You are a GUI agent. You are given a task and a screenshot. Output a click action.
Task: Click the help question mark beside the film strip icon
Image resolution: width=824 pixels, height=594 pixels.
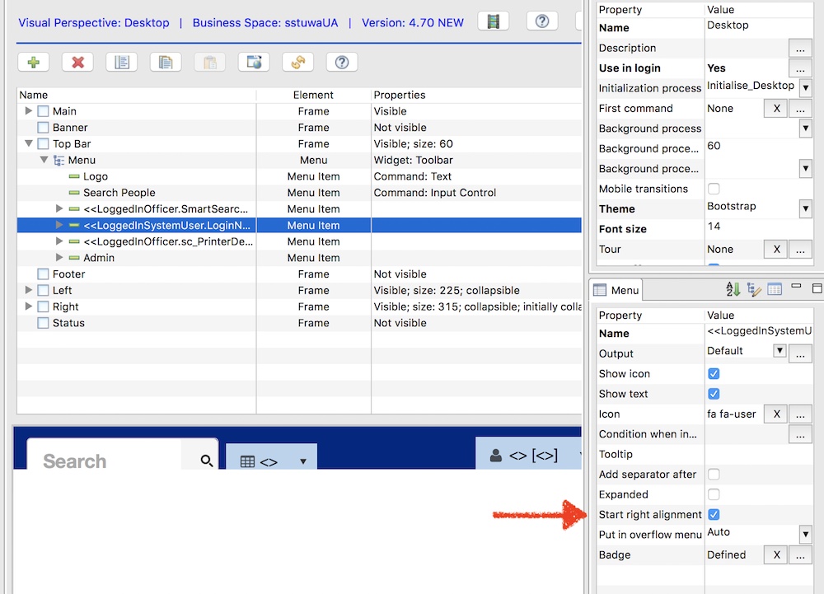coord(542,21)
